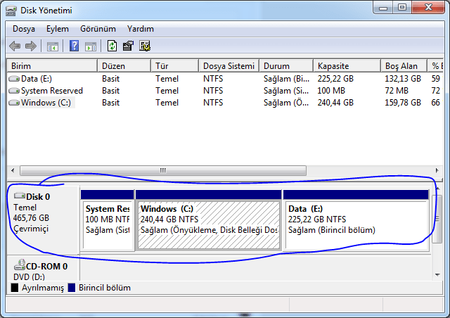Click the black Ayrılmamış legend swatch

[15, 288]
